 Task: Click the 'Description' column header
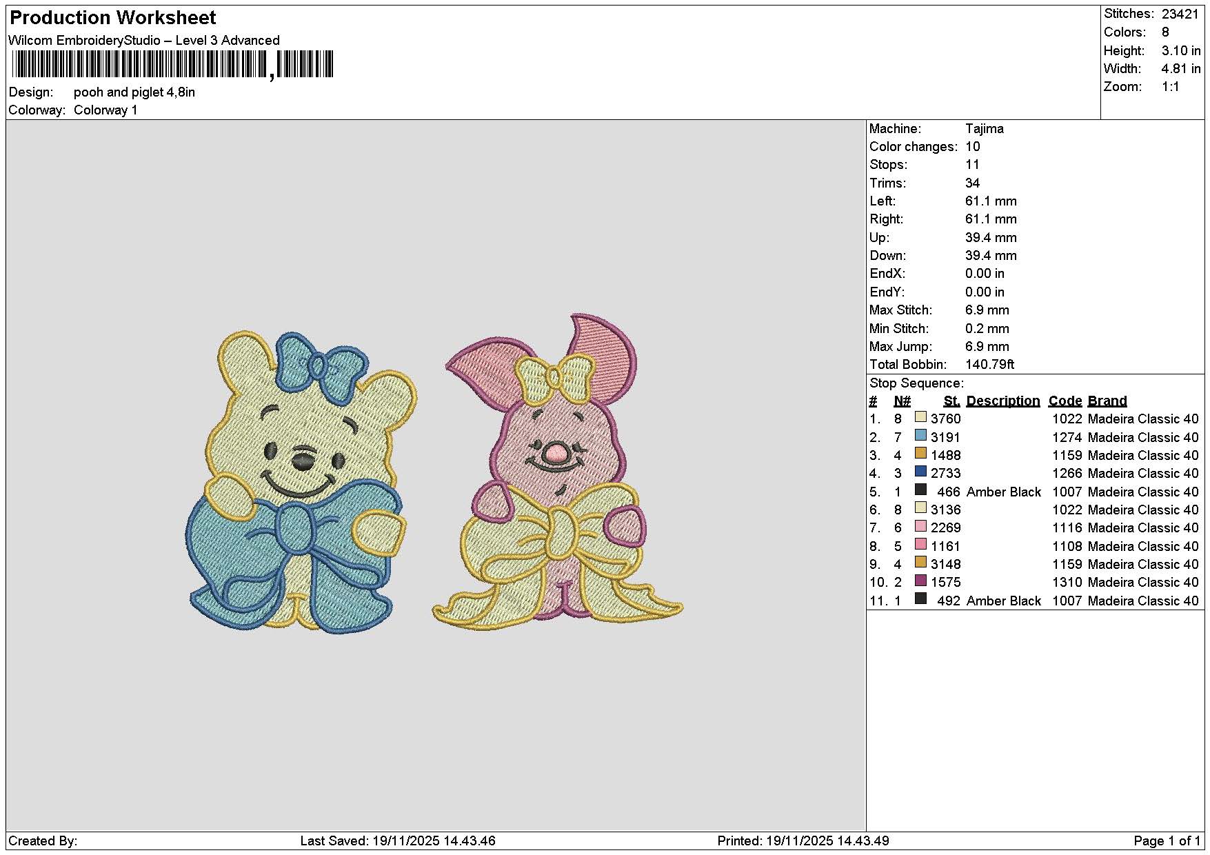[x=1003, y=401]
